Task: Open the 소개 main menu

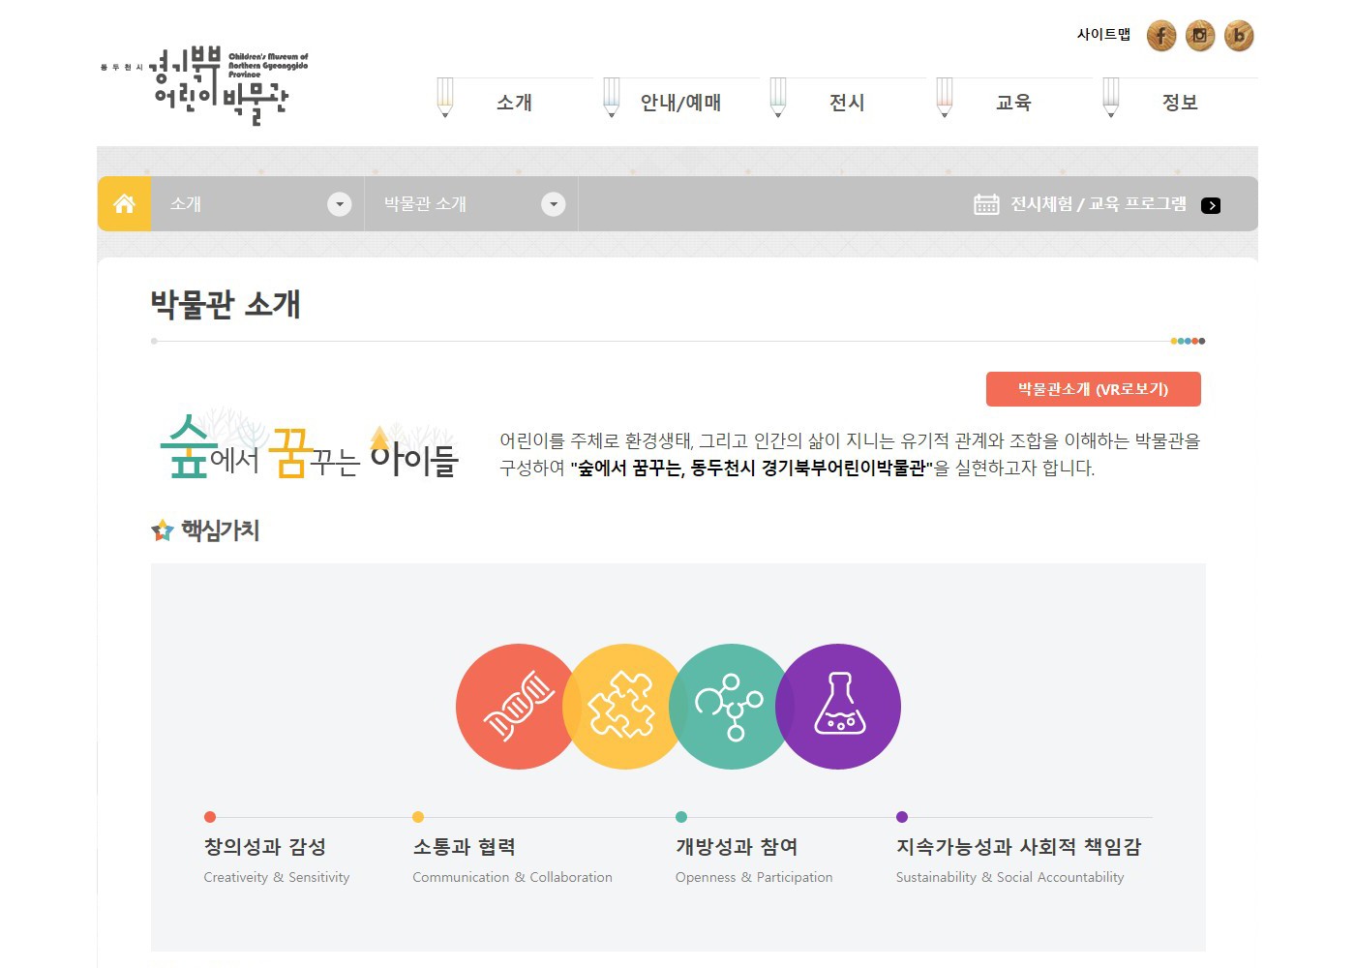Action: (514, 103)
